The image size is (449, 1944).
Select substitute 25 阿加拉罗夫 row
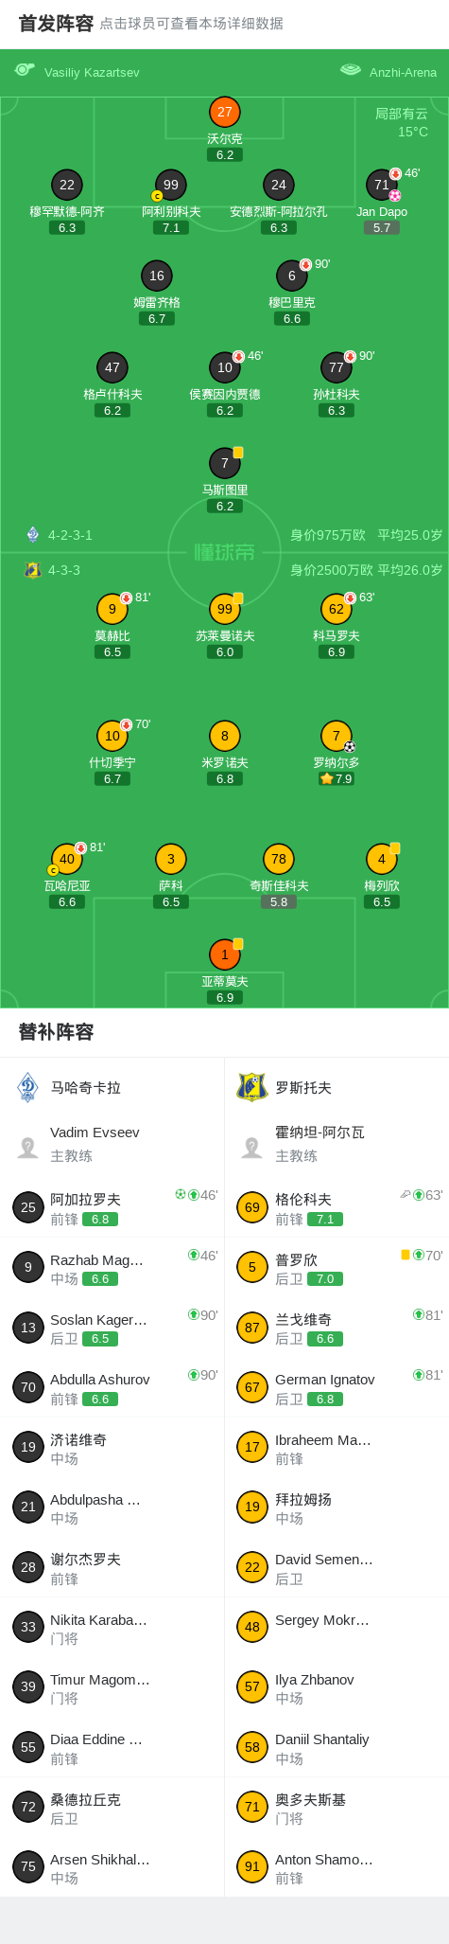(x=112, y=1207)
